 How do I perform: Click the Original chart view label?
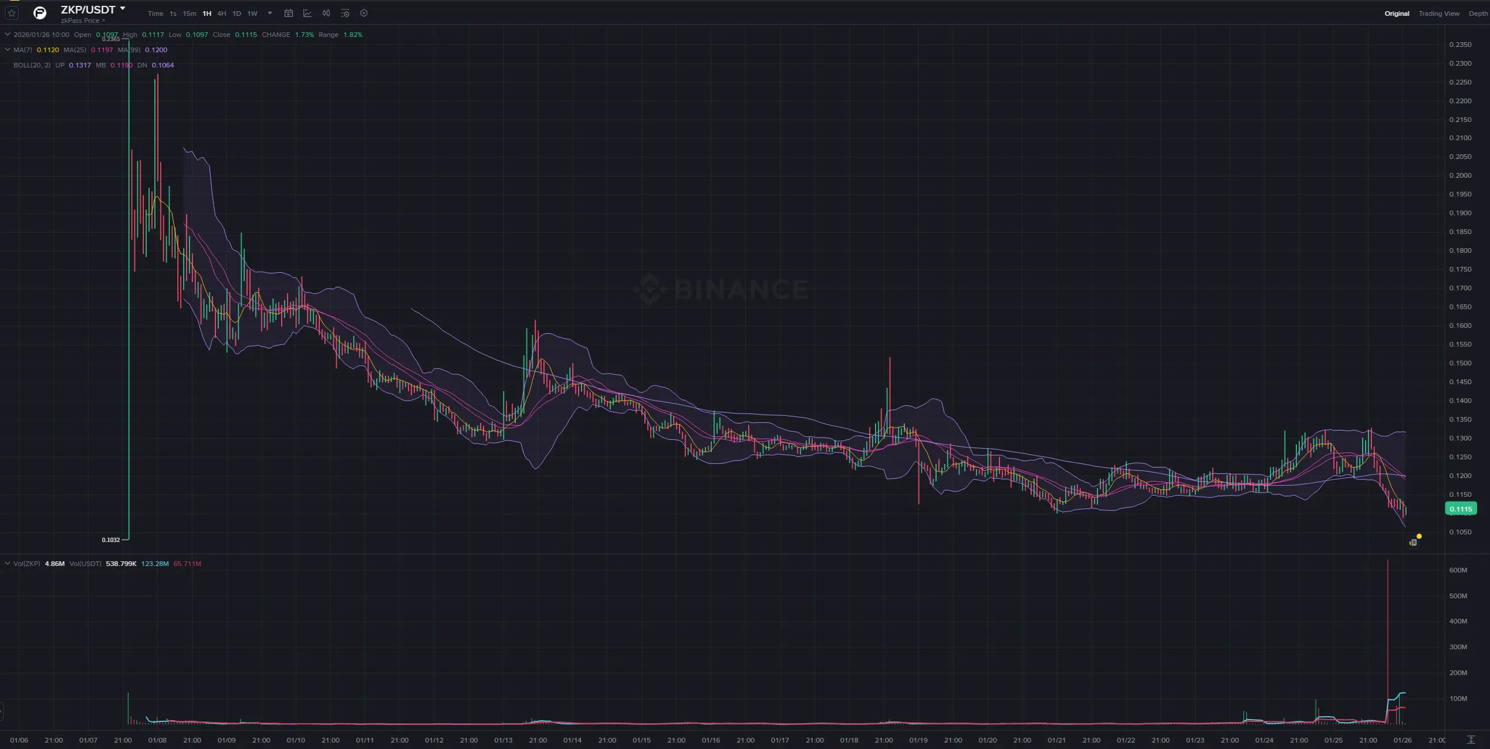tap(1397, 13)
